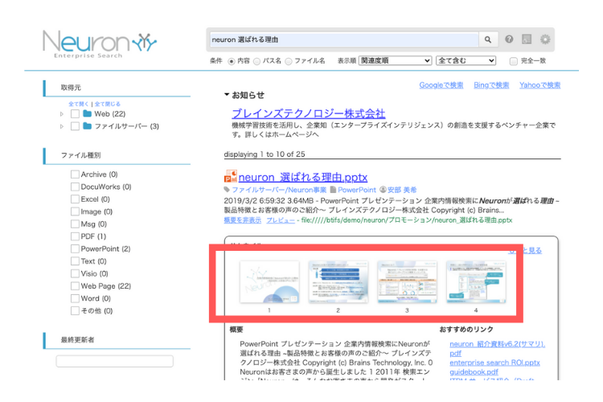Open the Bingで検索 link
The image size is (603, 402).
pyautogui.click(x=491, y=85)
